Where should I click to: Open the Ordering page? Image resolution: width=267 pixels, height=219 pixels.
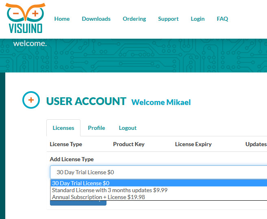coord(135,19)
